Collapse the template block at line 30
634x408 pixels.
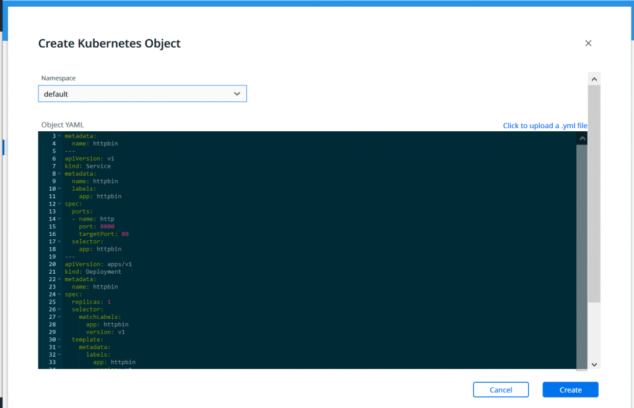coord(59,340)
